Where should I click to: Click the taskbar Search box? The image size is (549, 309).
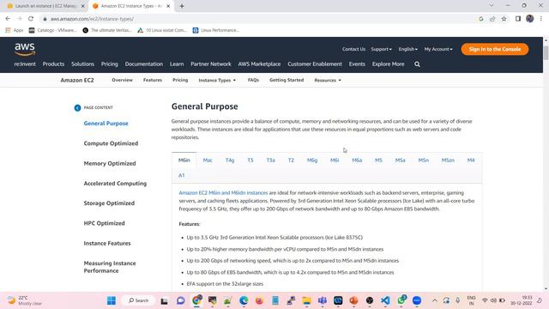pyautogui.click(x=138, y=300)
